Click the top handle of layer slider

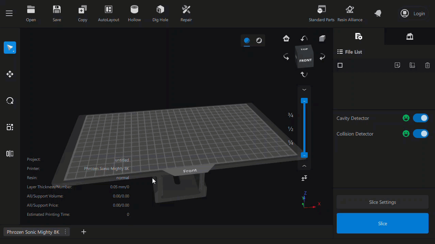click(304, 101)
